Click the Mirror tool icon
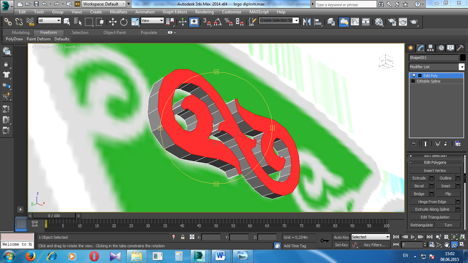 pyautogui.click(x=307, y=22)
